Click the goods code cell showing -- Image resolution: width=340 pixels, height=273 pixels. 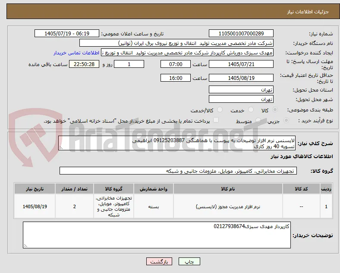click(301, 206)
